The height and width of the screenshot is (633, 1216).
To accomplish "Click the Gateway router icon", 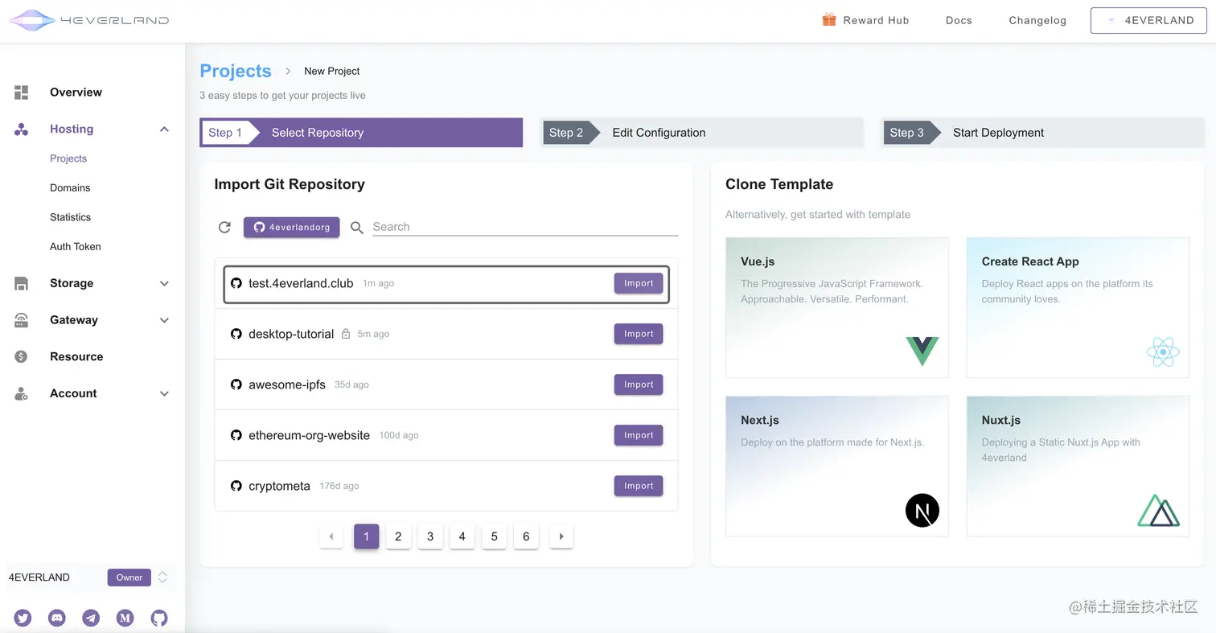I will point(22,320).
